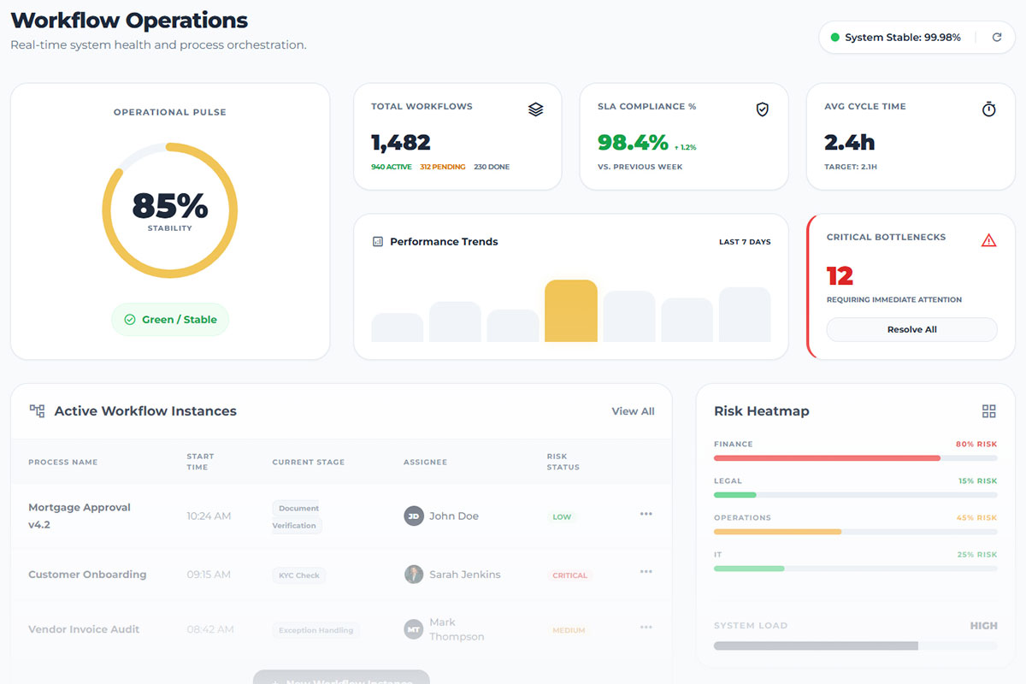The image size is (1026, 684).
Task: Click the CRITICAL risk status badge
Action: [x=570, y=575]
